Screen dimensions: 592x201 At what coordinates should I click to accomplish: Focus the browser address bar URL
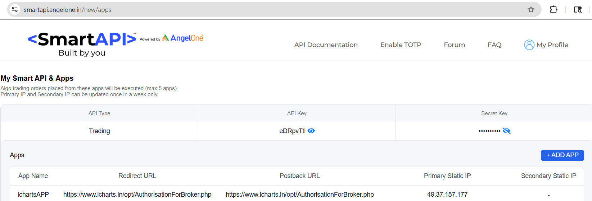[x=68, y=10]
